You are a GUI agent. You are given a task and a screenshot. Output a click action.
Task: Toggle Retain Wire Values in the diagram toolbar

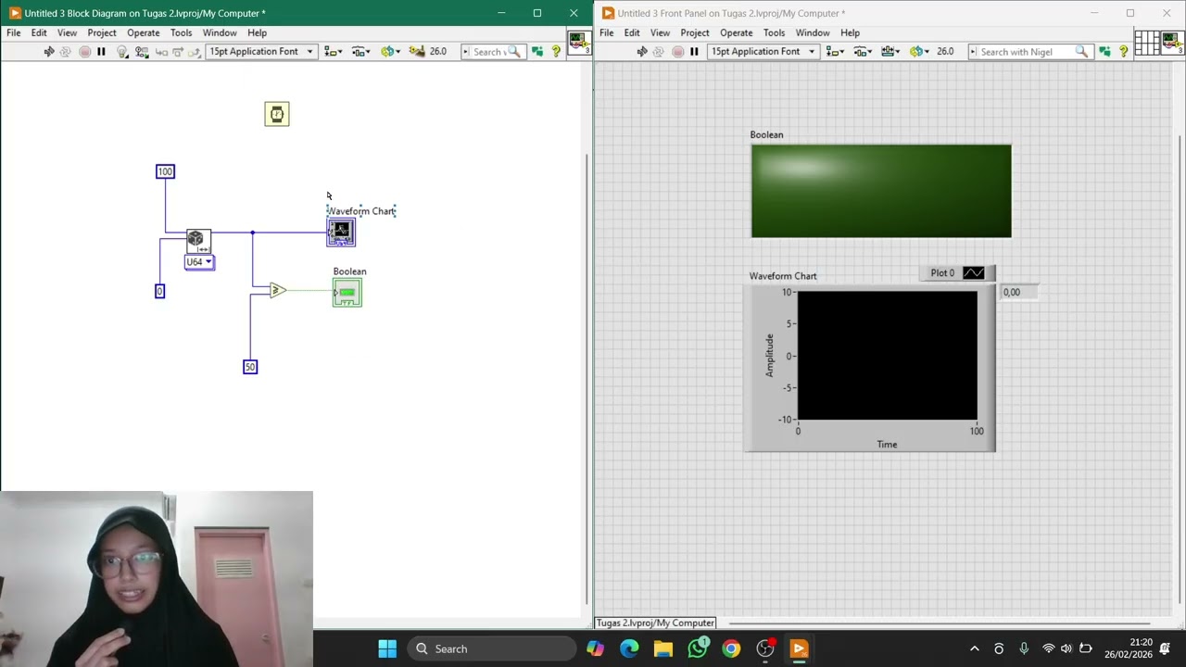pyautogui.click(x=142, y=52)
